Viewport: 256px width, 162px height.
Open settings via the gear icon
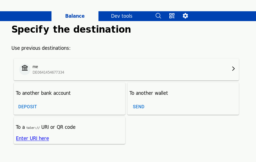(x=185, y=16)
